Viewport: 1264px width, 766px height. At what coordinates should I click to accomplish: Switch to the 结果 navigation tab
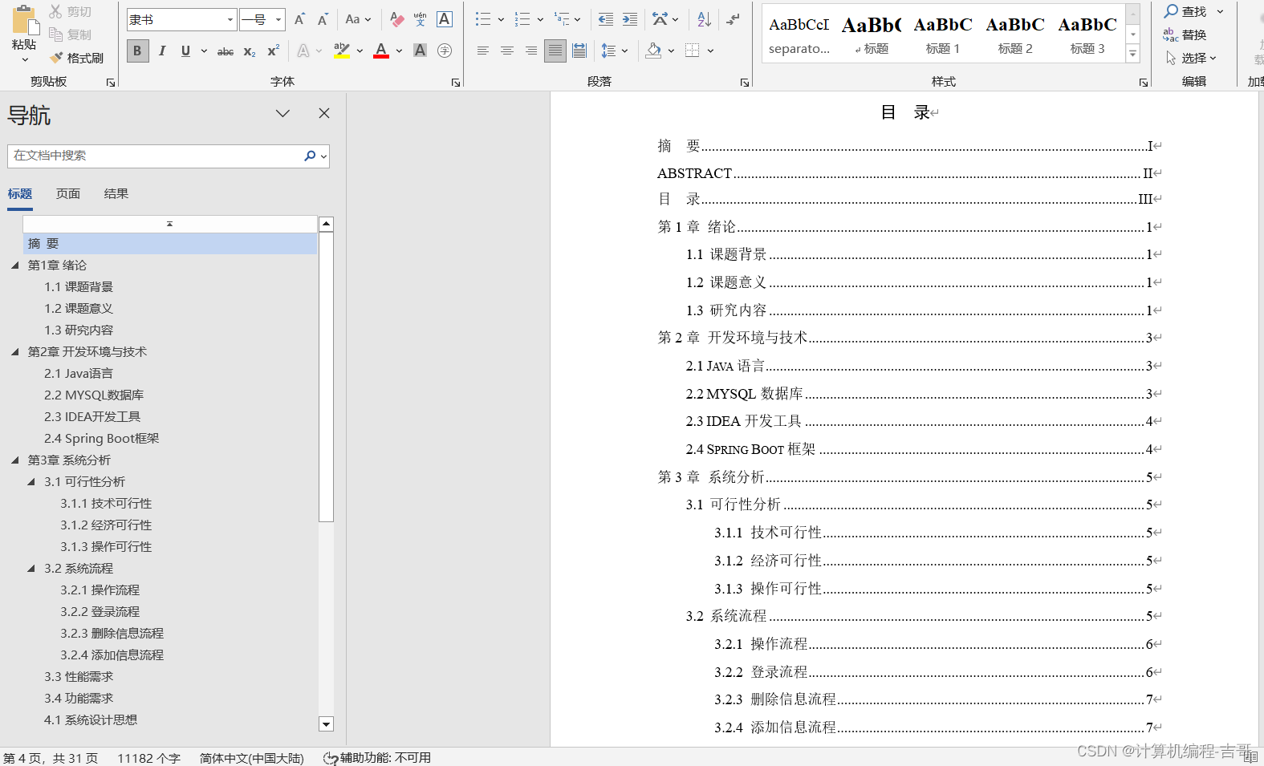(x=116, y=193)
